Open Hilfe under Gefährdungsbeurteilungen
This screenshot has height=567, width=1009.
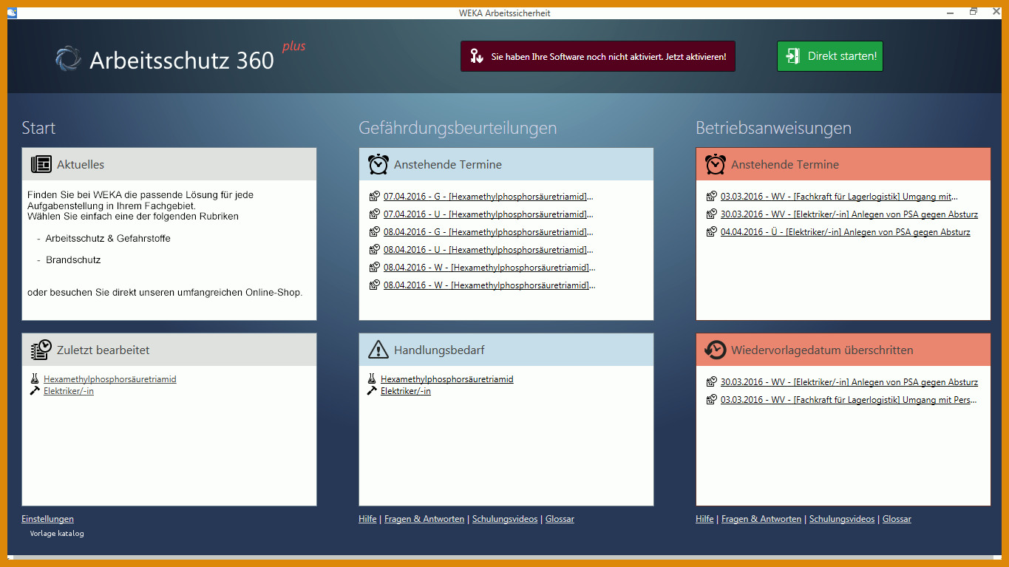tap(367, 519)
